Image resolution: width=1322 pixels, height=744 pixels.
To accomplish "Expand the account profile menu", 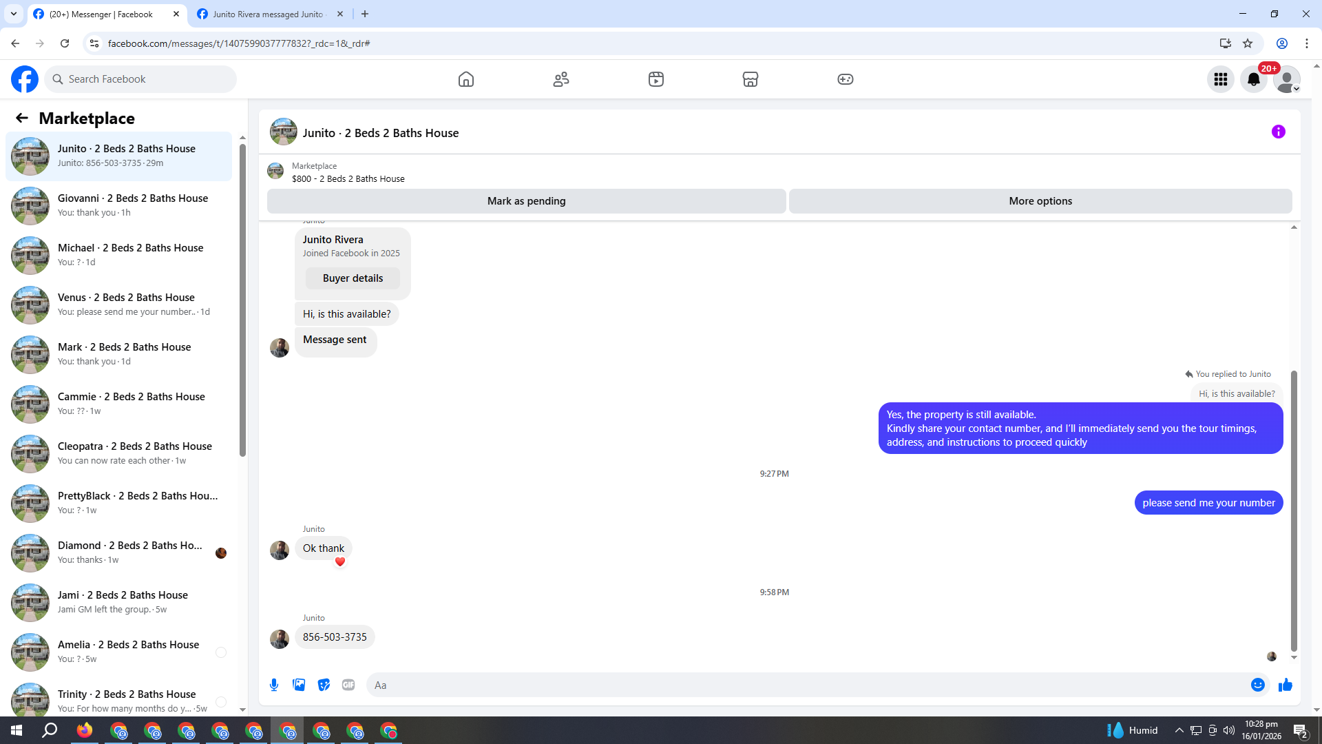I will click(x=1287, y=79).
